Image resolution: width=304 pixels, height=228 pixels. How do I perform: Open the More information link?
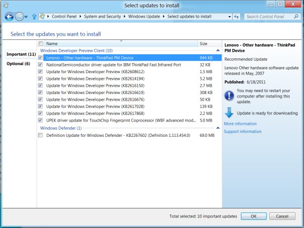tap(240, 123)
